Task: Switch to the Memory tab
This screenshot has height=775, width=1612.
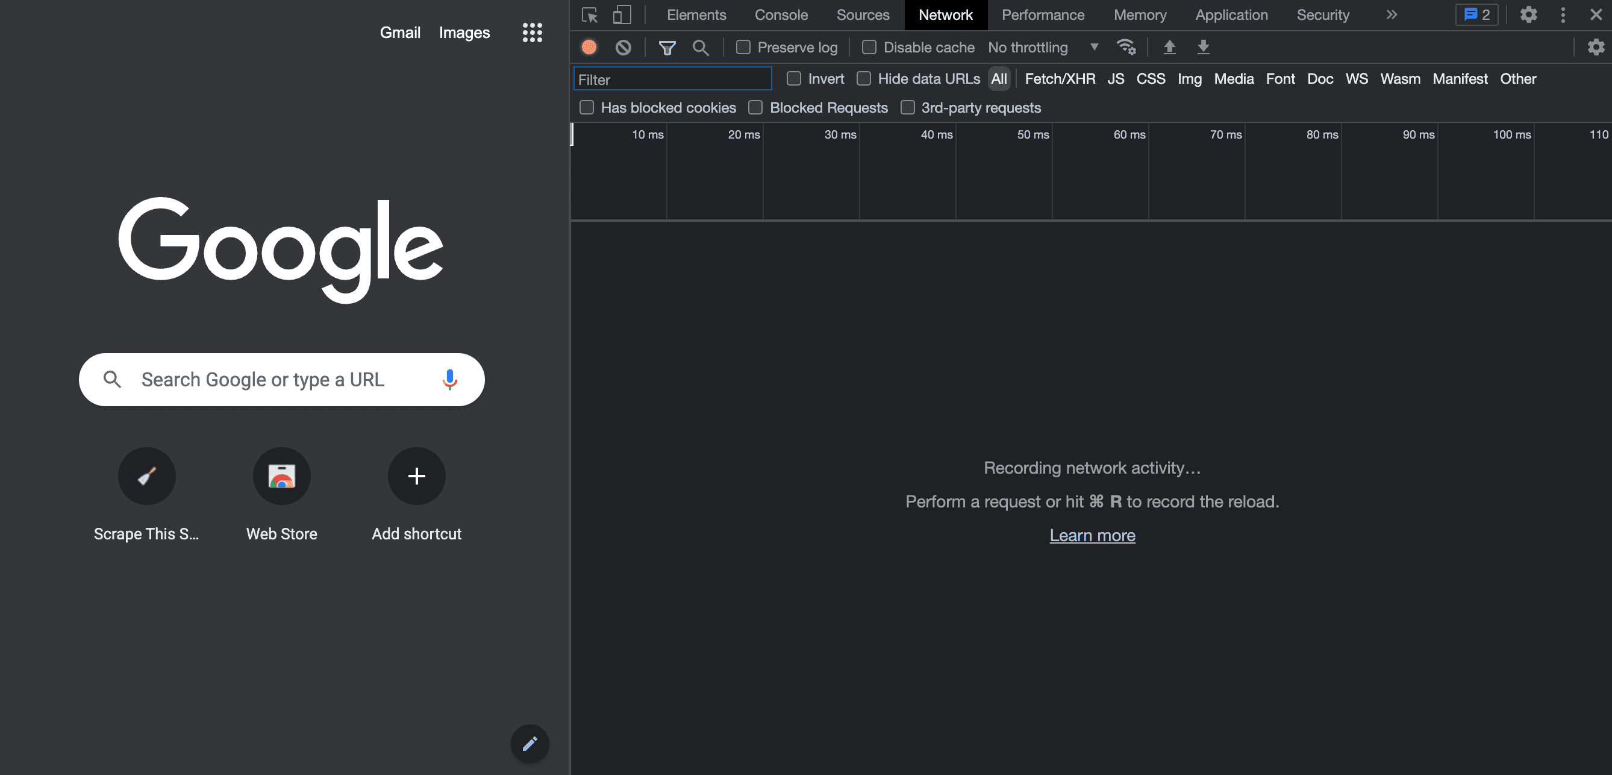Action: pyautogui.click(x=1140, y=15)
